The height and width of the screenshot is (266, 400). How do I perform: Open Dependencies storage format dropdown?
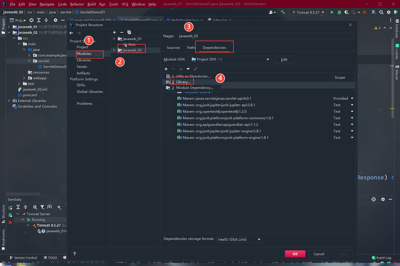click(x=239, y=239)
